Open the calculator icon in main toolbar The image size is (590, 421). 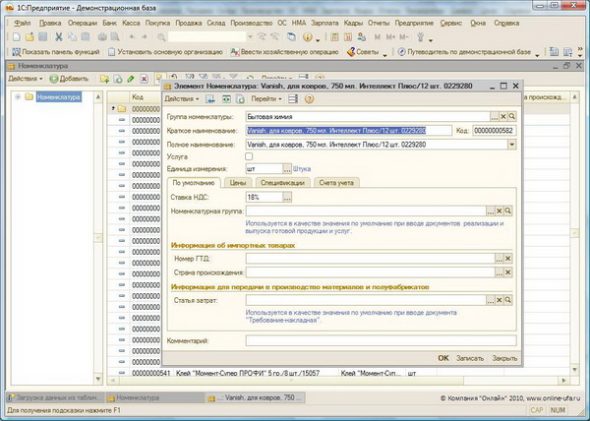tap(334, 36)
